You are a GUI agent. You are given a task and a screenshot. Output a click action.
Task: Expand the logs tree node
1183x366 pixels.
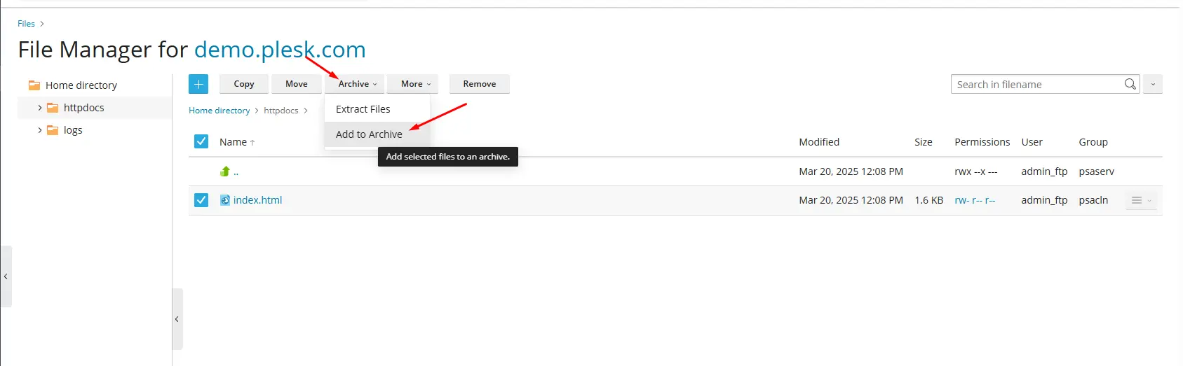pos(39,130)
